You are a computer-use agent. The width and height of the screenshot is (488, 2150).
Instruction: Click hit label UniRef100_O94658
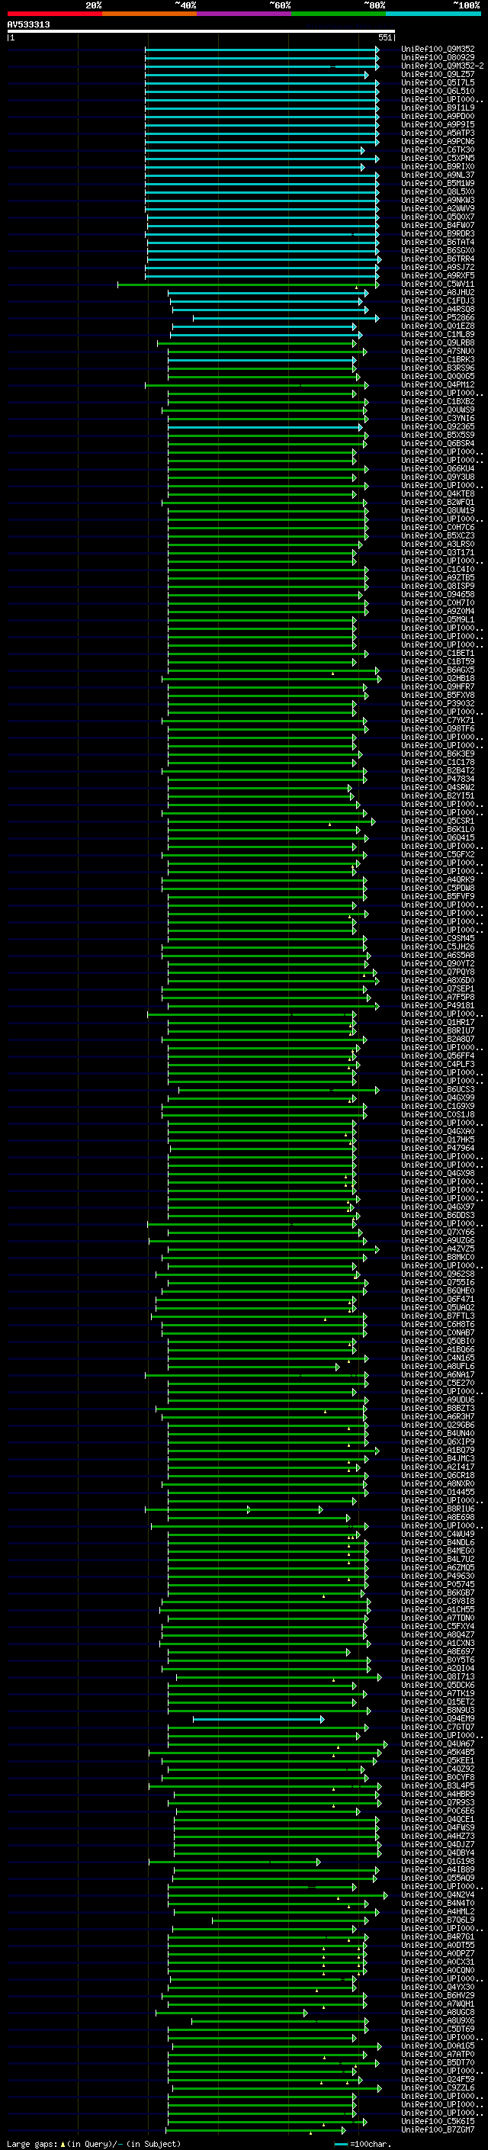(438, 595)
